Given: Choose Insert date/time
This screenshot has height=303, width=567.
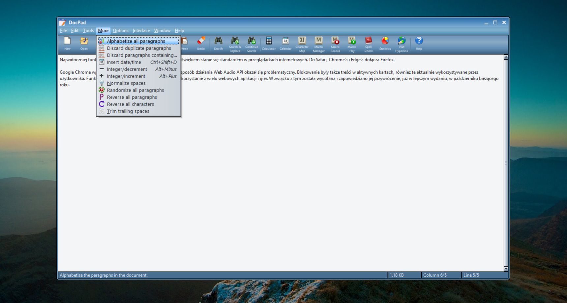Looking at the screenshot, I should point(138,62).
